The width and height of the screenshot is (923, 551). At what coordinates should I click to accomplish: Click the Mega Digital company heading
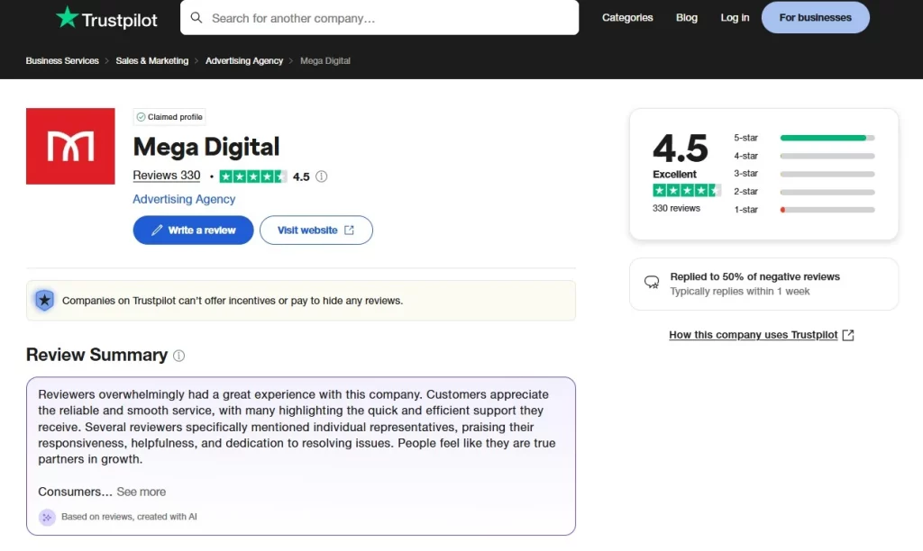[206, 147]
